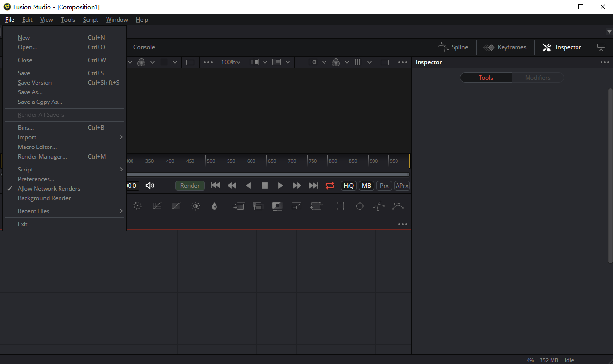Image resolution: width=613 pixels, height=364 pixels.
Task: Open right viewer LUT dropdown arrow
Action: 369,62
